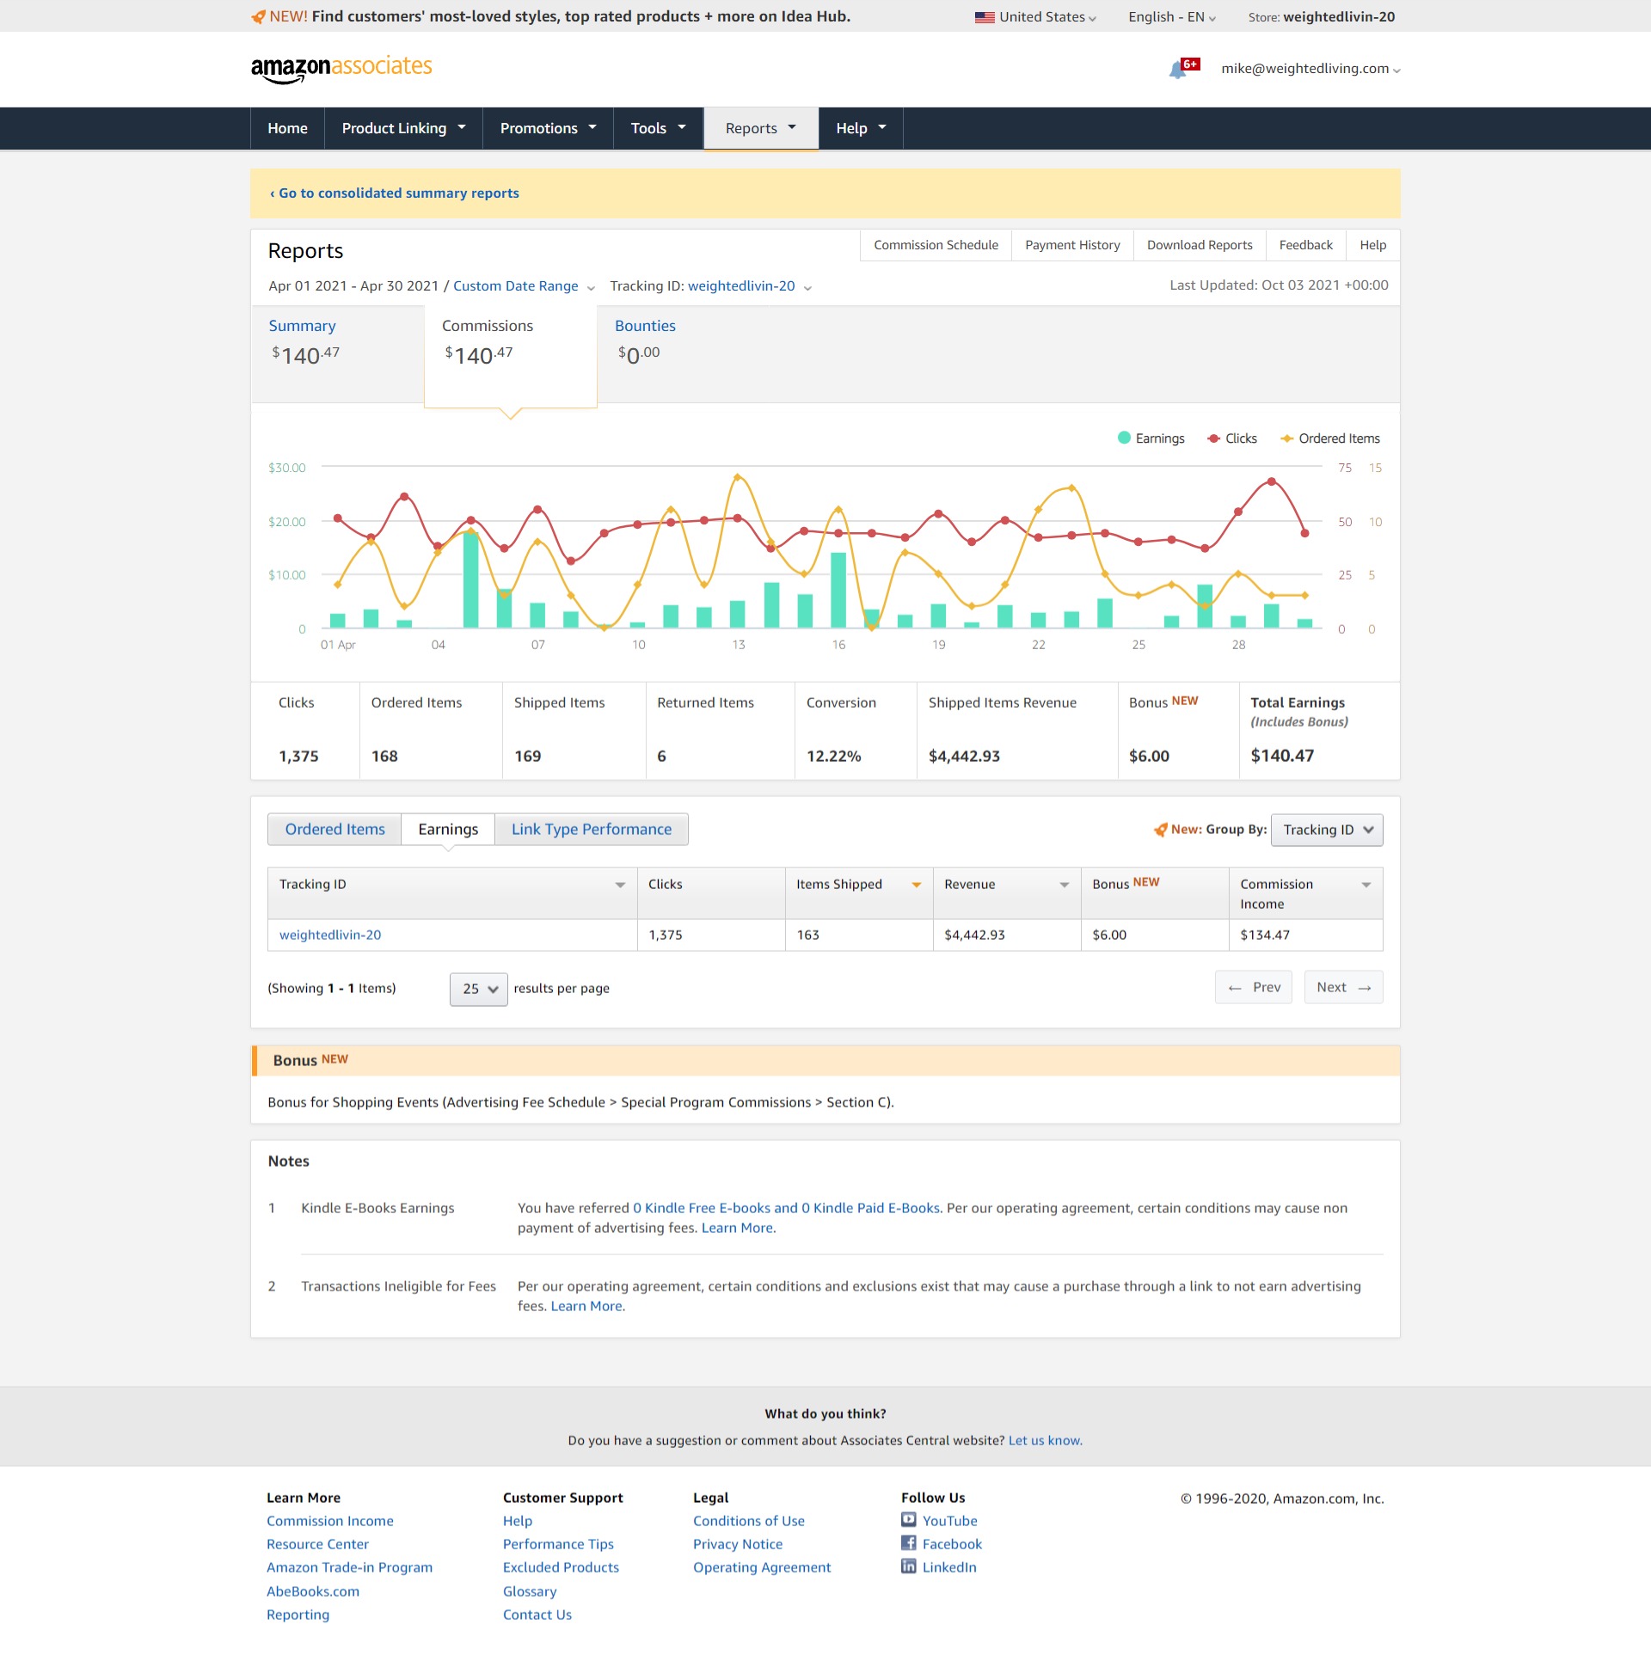Open the Tracking ID weightedlivin-20 dropdown
This screenshot has width=1651, height=1661.
[749, 286]
